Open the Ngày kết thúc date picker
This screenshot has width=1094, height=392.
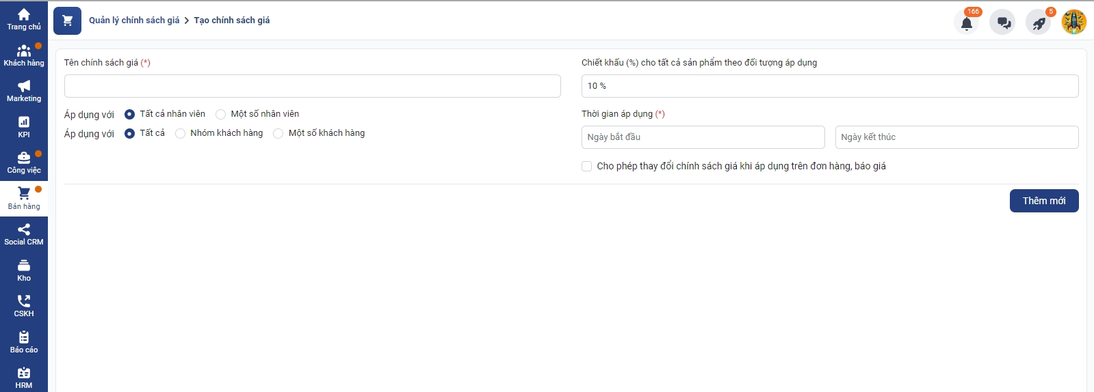coord(957,137)
